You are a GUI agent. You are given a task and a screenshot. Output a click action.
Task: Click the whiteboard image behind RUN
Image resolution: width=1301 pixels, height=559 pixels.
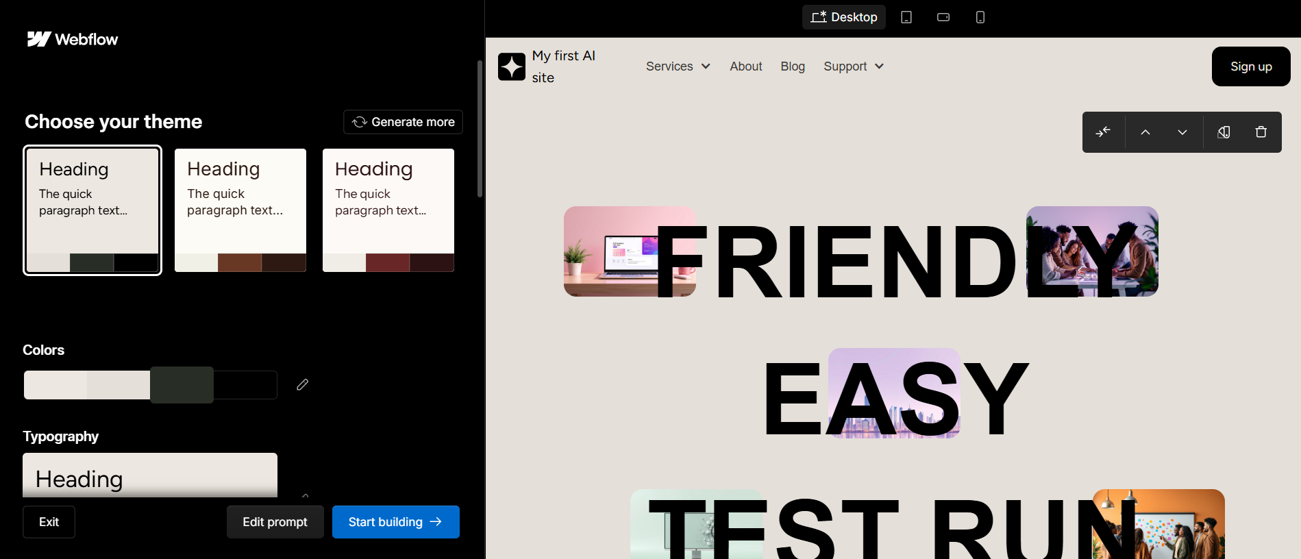(x=1158, y=524)
